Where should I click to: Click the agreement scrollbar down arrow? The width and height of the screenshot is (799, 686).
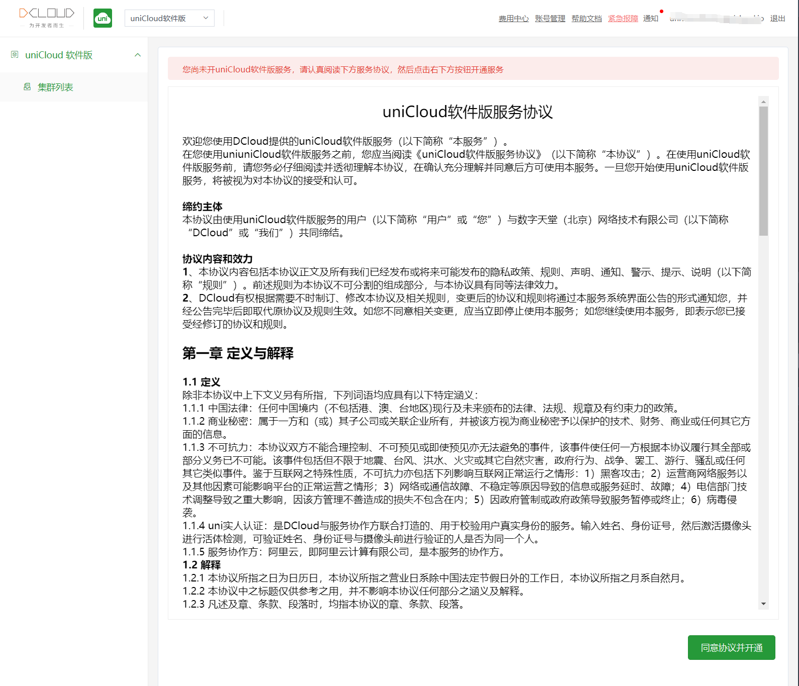763,604
